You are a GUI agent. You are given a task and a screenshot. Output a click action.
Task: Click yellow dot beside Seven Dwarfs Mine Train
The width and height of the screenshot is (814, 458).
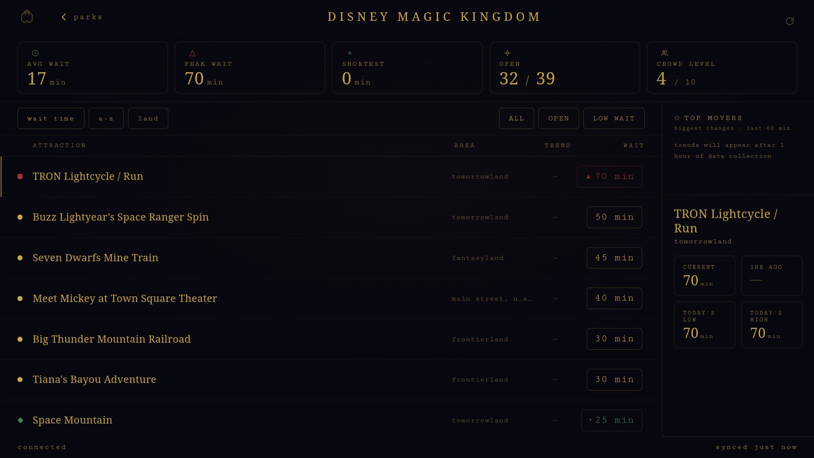pyautogui.click(x=20, y=258)
